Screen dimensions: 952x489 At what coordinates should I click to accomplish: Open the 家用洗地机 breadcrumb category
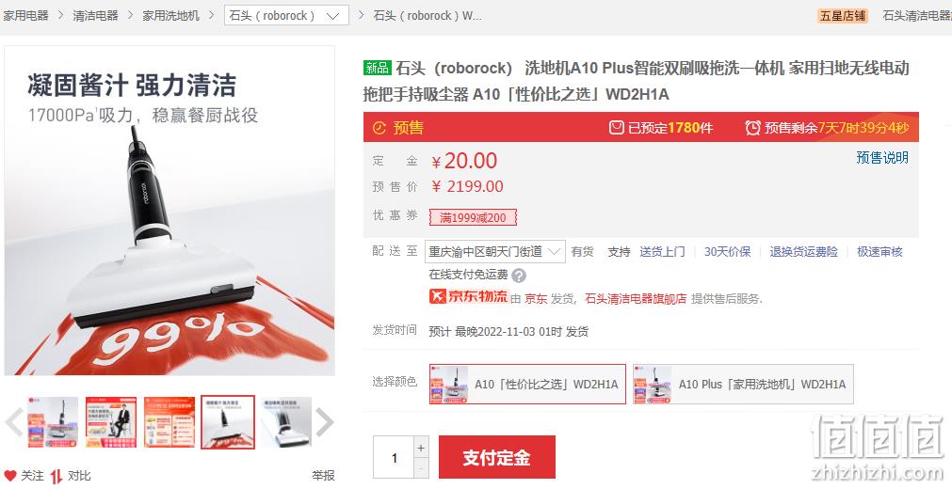[x=170, y=16]
